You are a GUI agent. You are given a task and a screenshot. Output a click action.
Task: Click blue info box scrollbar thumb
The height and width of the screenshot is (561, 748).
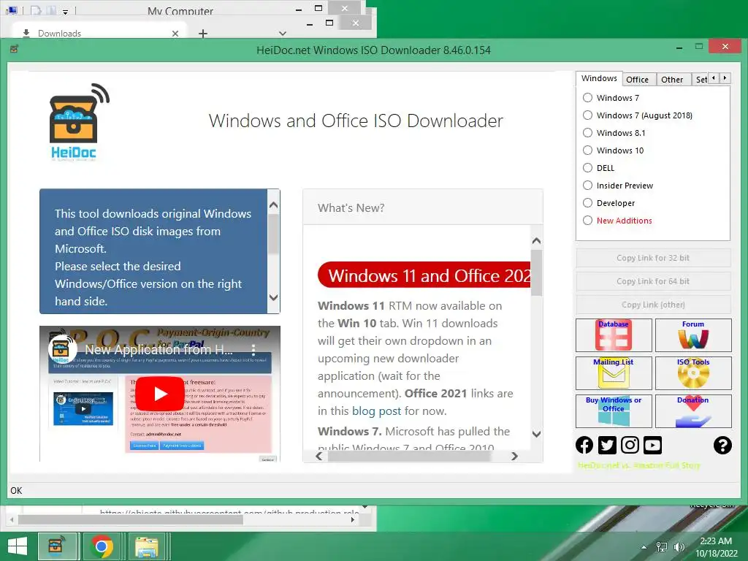[273, 234]
